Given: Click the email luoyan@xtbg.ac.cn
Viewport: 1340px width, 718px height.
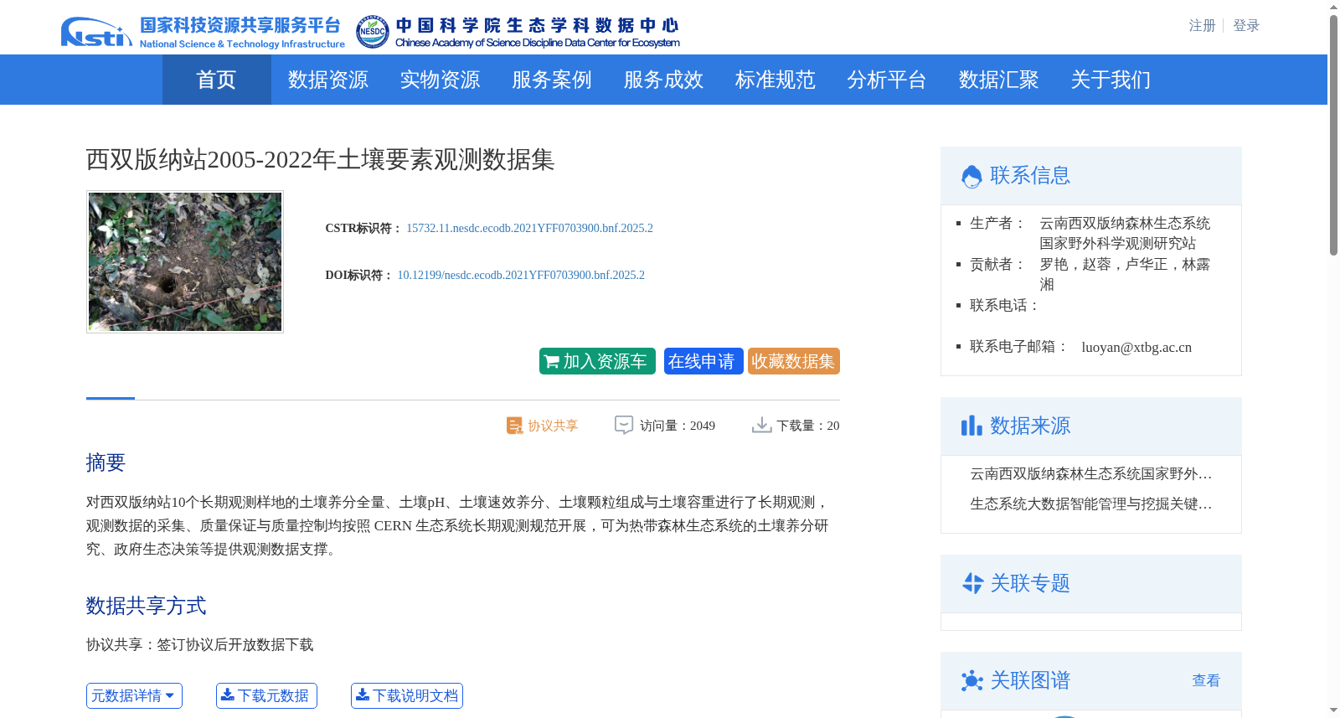Looking at the screenshot, I should (x=1136, y=347).
